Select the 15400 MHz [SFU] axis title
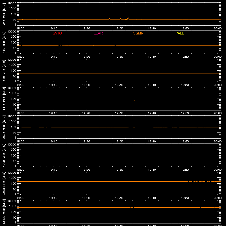Image resolution: width=226 pixels, height=226 pixels. pyautogui.click(x=4, y=212)
